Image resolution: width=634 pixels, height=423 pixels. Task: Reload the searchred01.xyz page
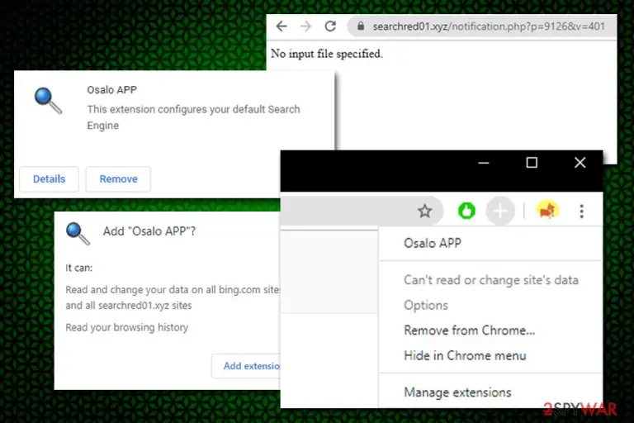click(x=330, y=26)
